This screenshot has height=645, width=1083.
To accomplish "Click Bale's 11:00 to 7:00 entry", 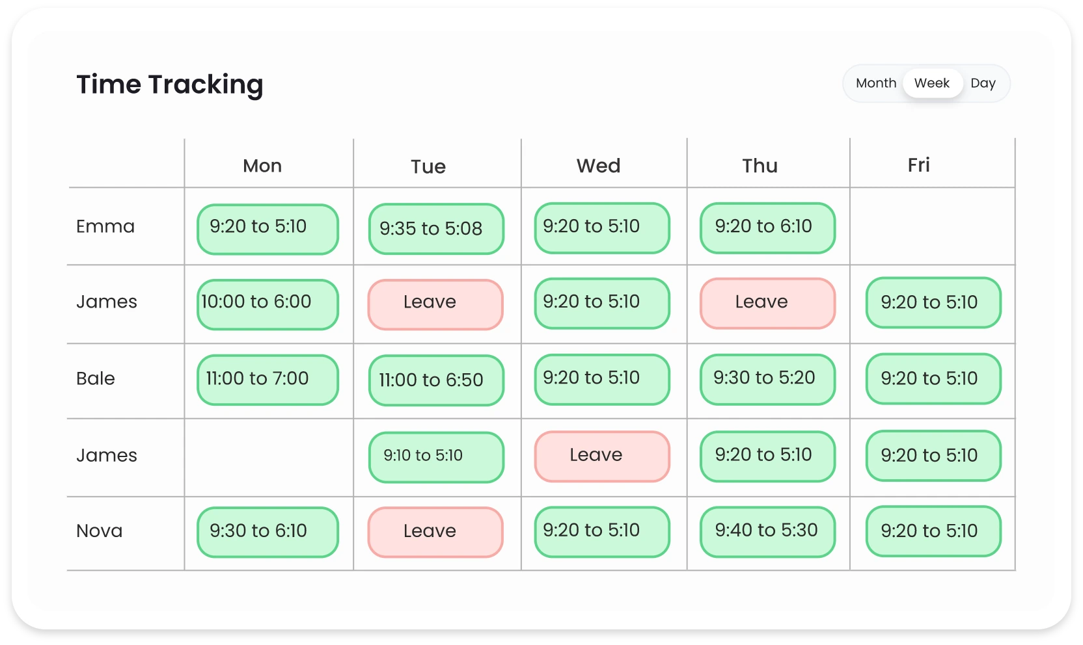I will (x=267, y=380).
